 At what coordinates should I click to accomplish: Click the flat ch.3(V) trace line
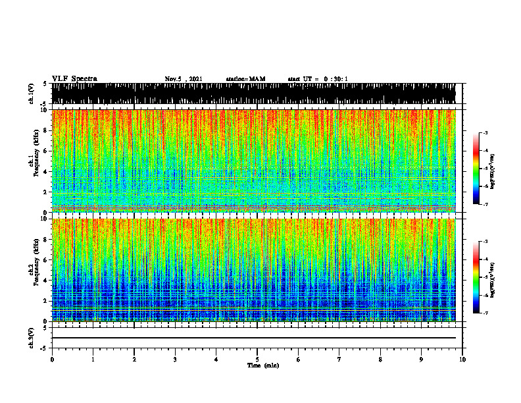click(253, 338)
